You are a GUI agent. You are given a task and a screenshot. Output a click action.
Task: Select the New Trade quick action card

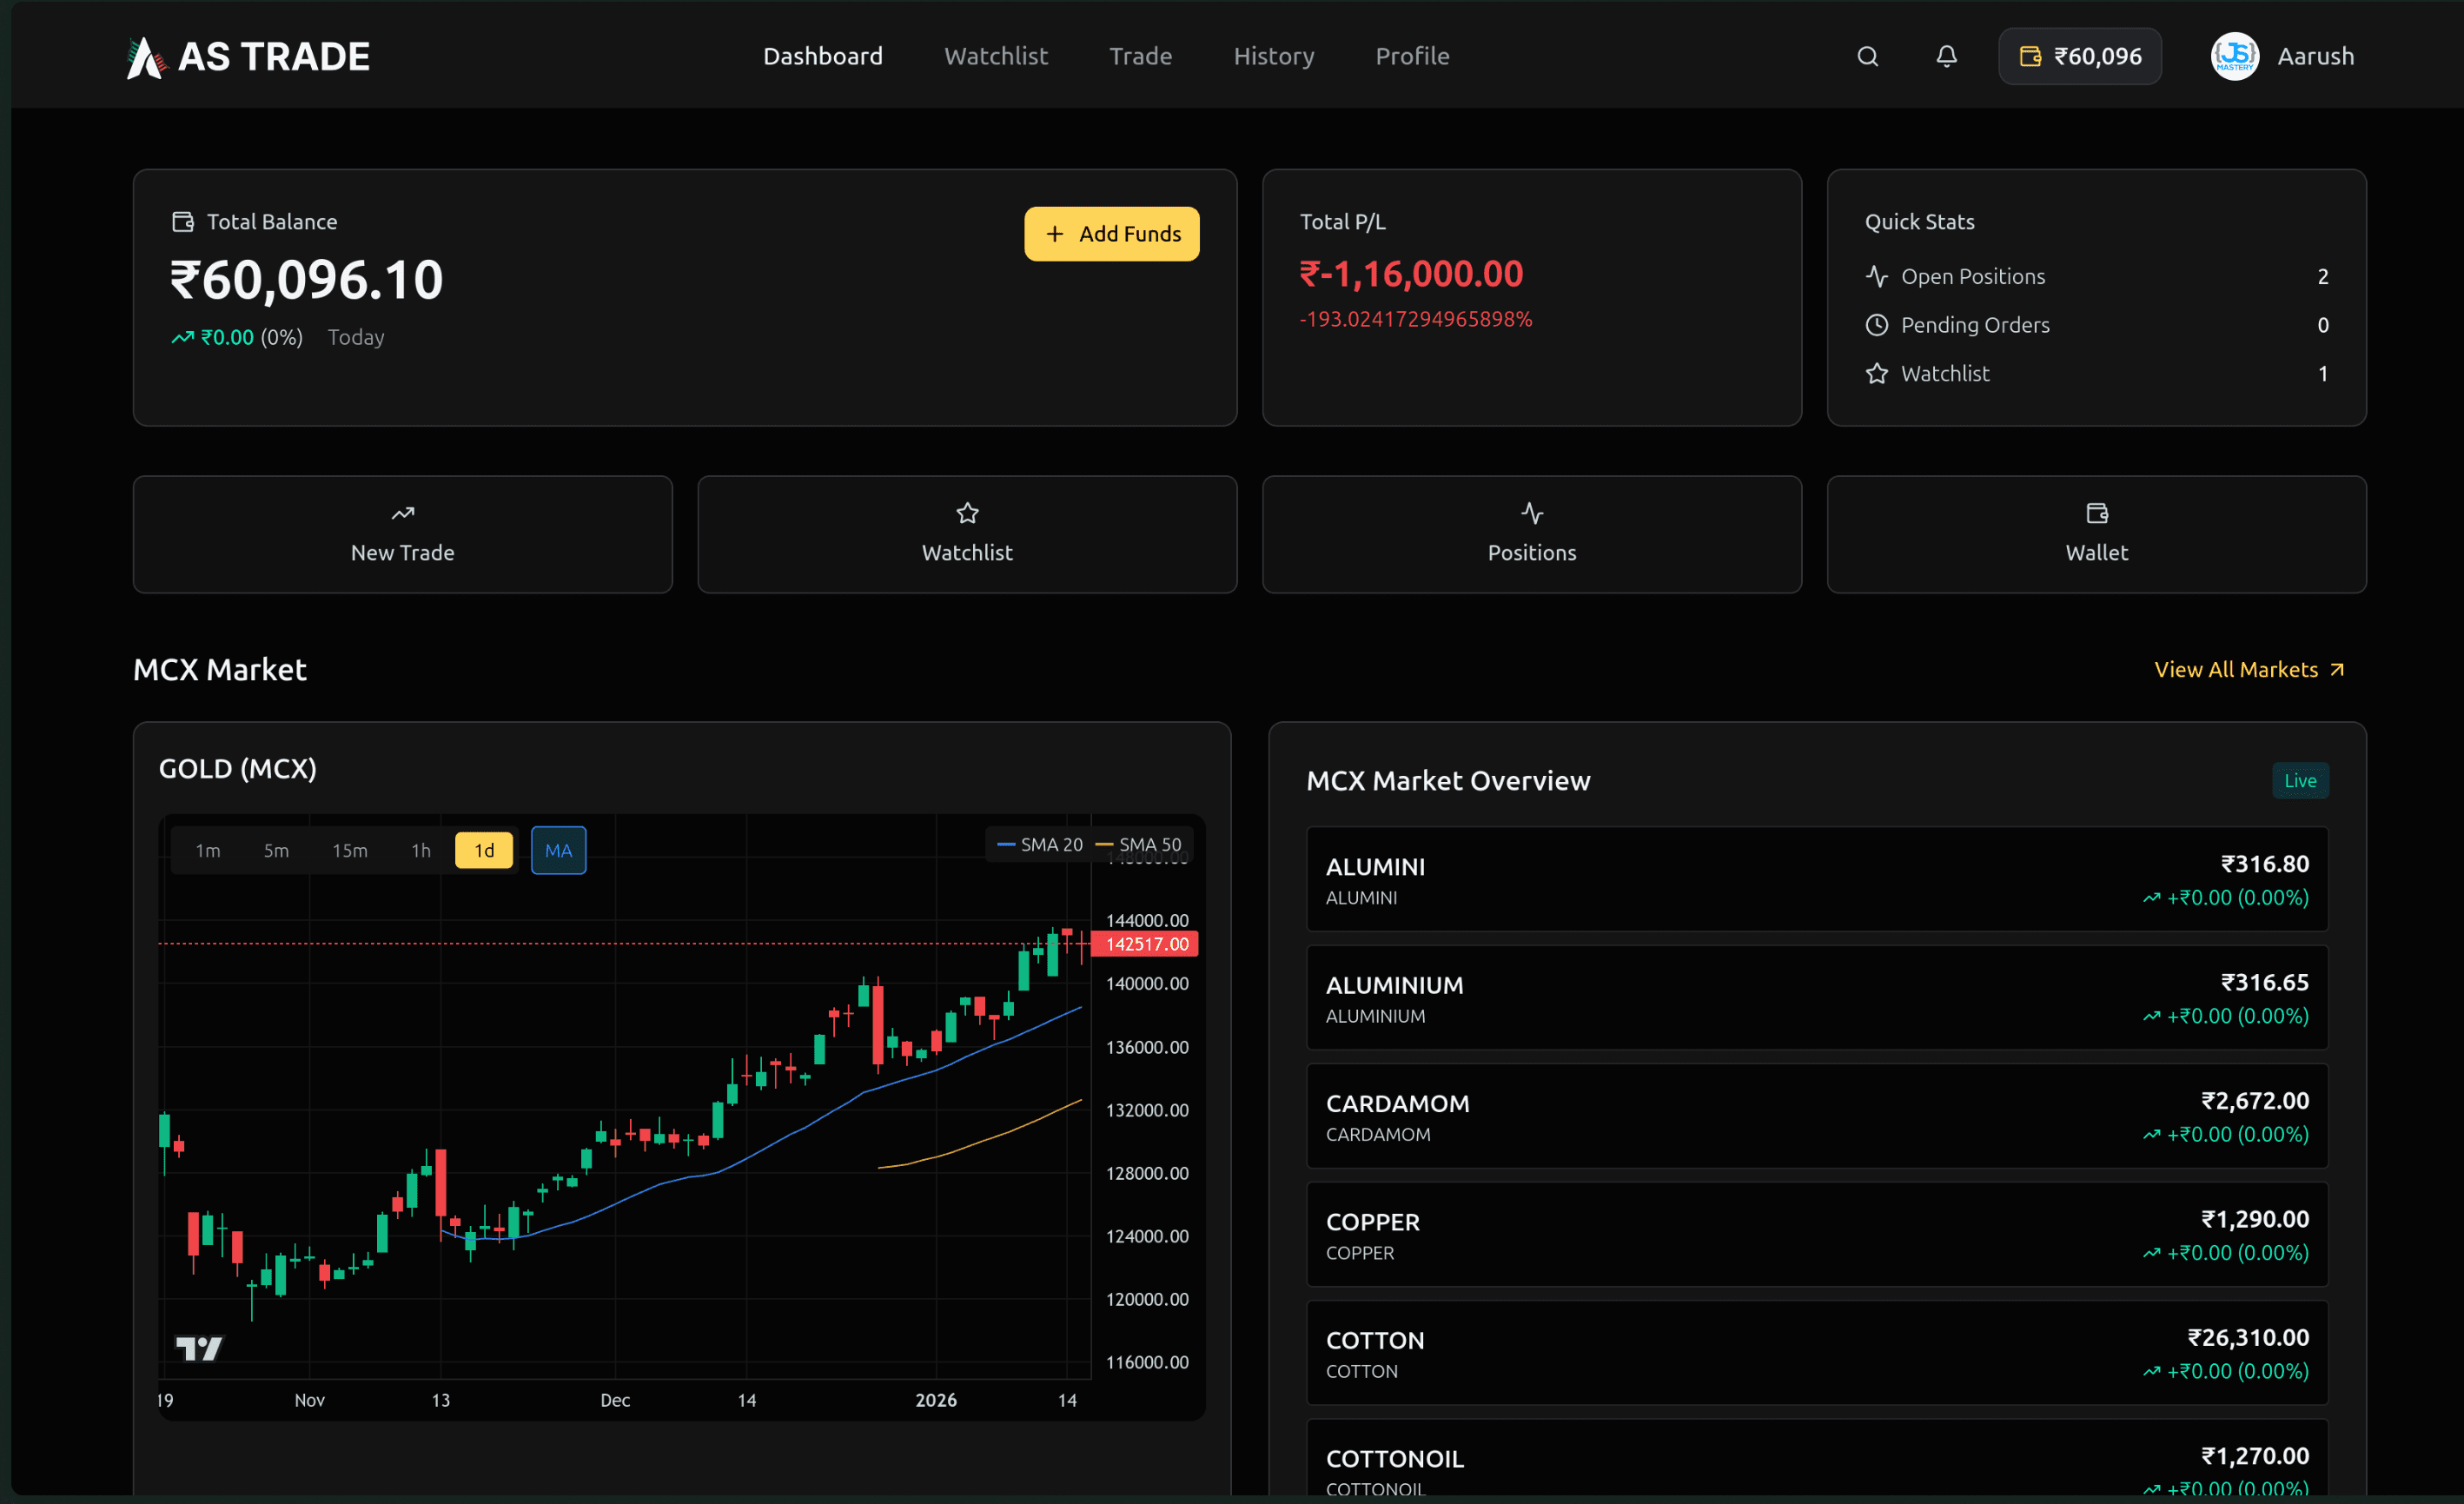click(402, 534)
